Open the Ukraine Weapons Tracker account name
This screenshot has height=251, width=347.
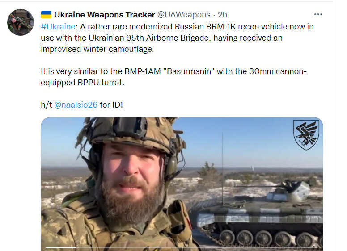[105, 15]
